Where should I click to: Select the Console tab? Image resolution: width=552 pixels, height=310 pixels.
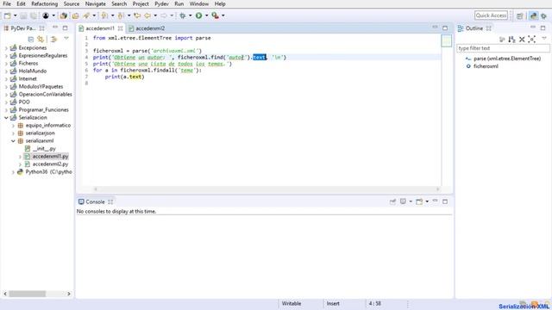click(x=95, y=201)
